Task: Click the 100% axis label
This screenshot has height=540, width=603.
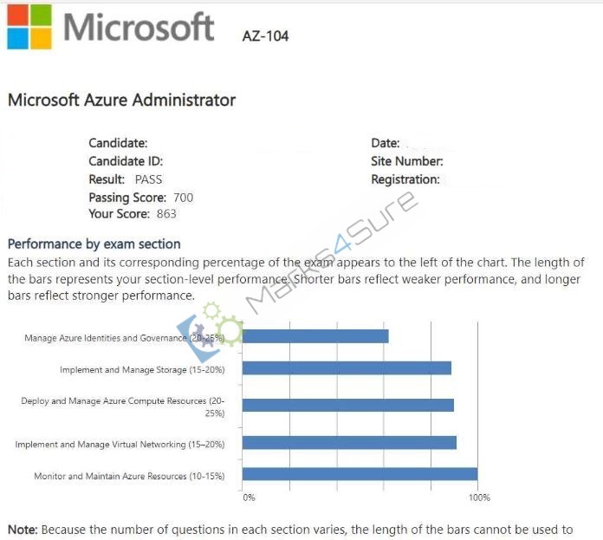Action: 479,498
